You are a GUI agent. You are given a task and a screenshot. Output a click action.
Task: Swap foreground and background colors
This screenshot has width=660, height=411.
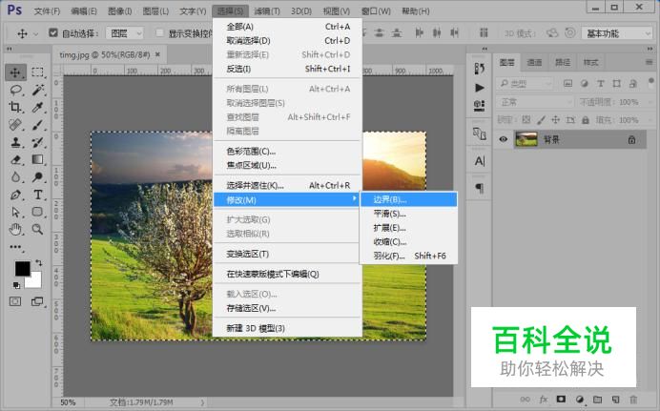(x=39, y=263)
